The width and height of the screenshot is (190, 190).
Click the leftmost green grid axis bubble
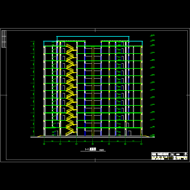point(44,144)
